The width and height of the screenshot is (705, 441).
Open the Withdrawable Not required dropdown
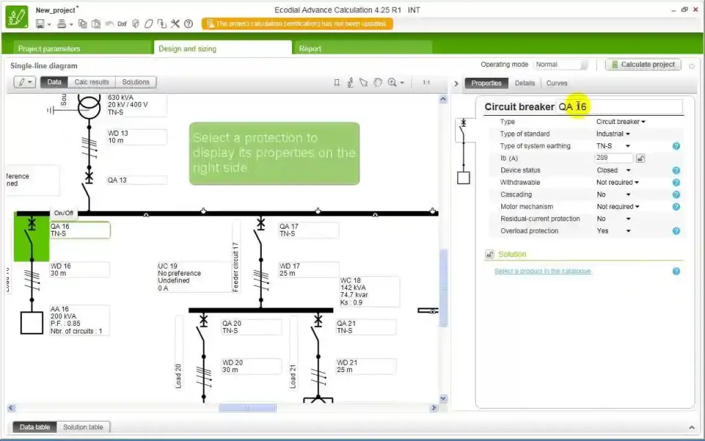pos(618,182)
